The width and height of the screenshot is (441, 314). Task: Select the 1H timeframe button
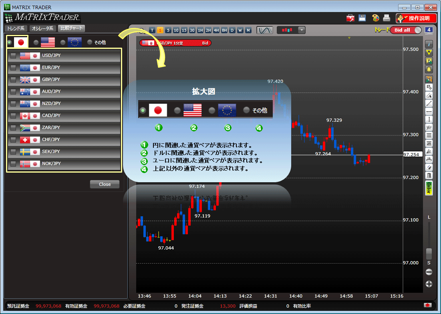point(200,30)
